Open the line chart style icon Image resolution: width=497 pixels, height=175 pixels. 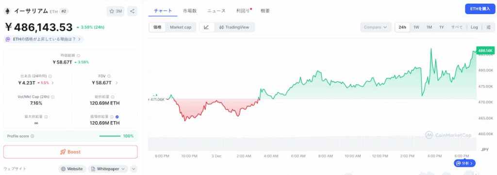coord(206,27)
